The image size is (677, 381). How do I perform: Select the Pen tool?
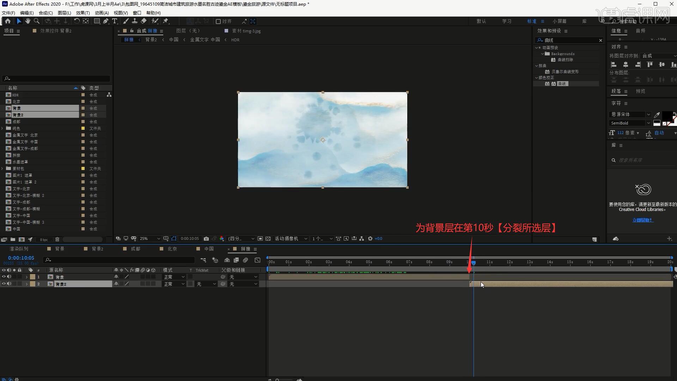coord(106,21)
